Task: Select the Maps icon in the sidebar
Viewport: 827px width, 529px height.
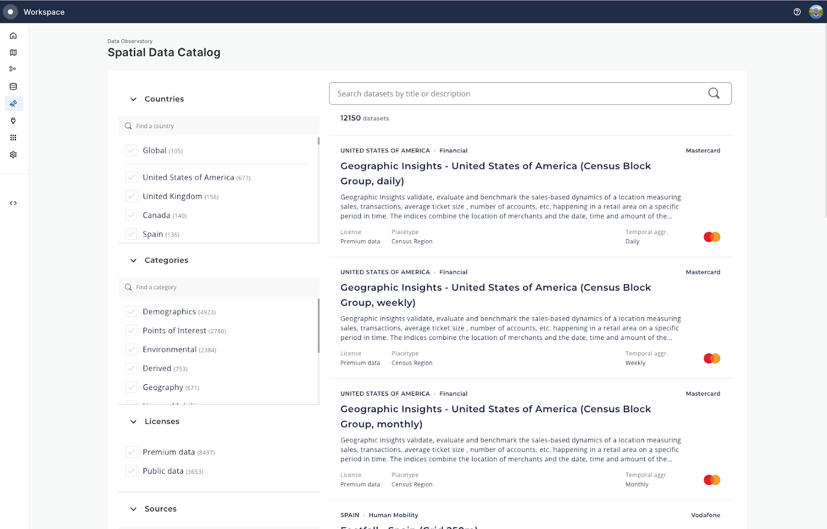Action: click(x=13, y=52)
